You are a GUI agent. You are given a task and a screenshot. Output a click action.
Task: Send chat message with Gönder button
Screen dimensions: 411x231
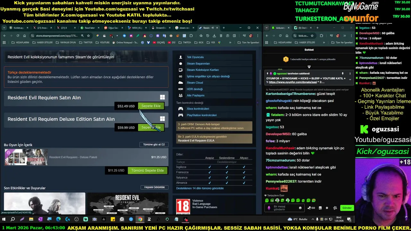pyautogui.click(x=347, y=208)
